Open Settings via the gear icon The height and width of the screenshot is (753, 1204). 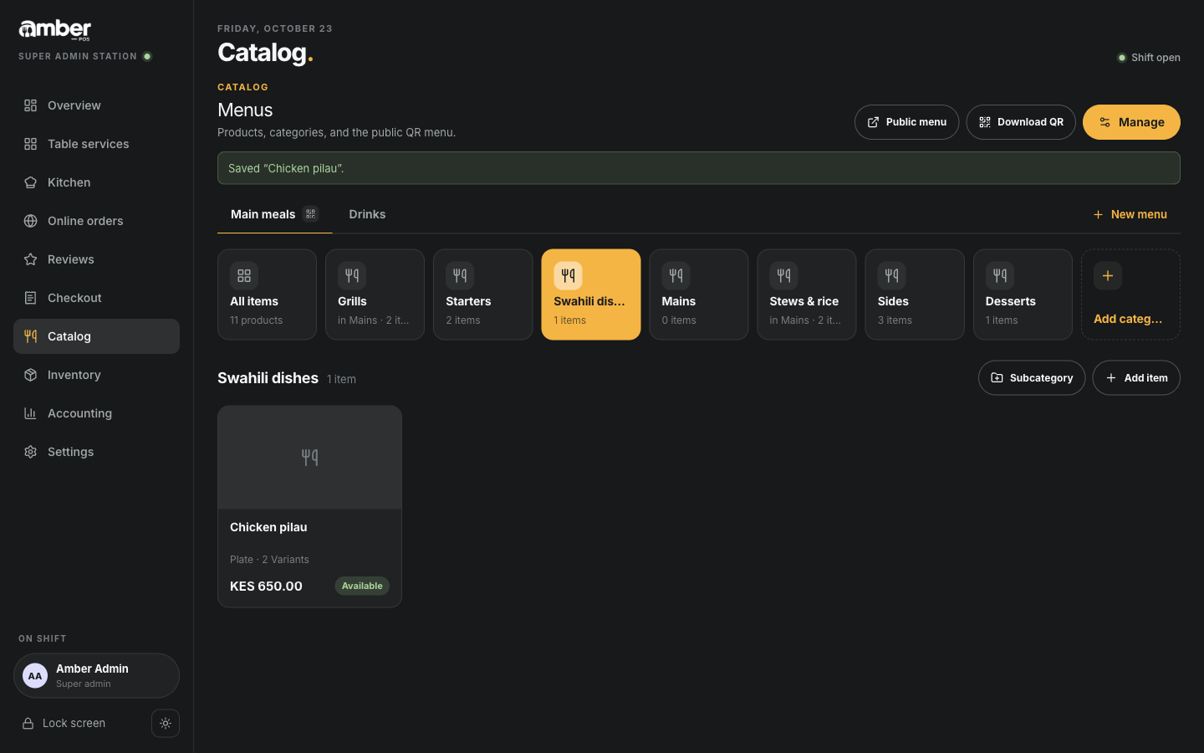coord(31,452)
